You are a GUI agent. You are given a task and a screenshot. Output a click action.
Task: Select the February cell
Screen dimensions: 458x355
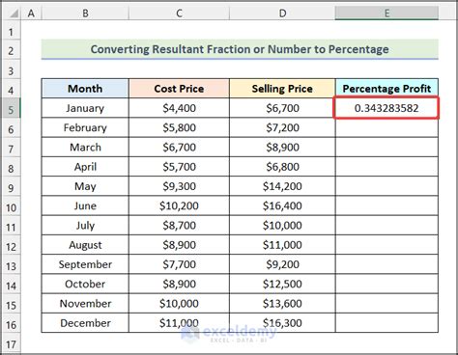(x=85, y=127)
